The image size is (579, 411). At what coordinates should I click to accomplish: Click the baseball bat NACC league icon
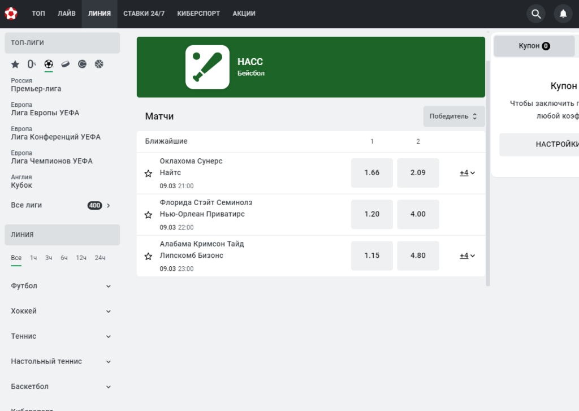point(207,67)
